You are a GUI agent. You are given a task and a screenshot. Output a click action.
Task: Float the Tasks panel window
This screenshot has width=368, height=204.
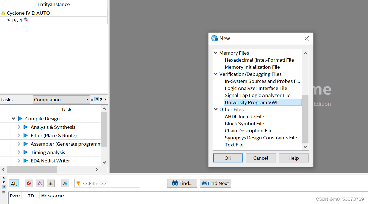click(101, 99)
